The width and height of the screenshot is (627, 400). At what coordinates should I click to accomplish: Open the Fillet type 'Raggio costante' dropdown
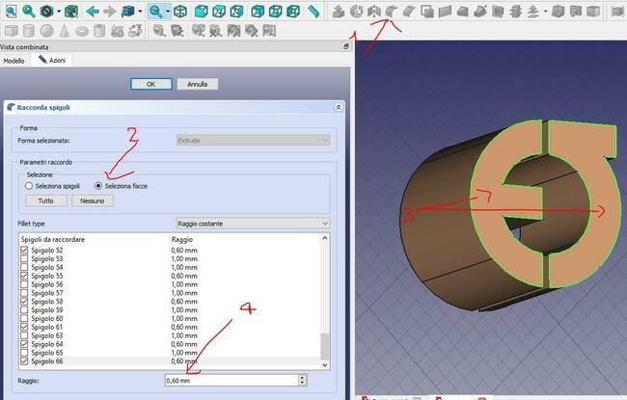[249, 223]
